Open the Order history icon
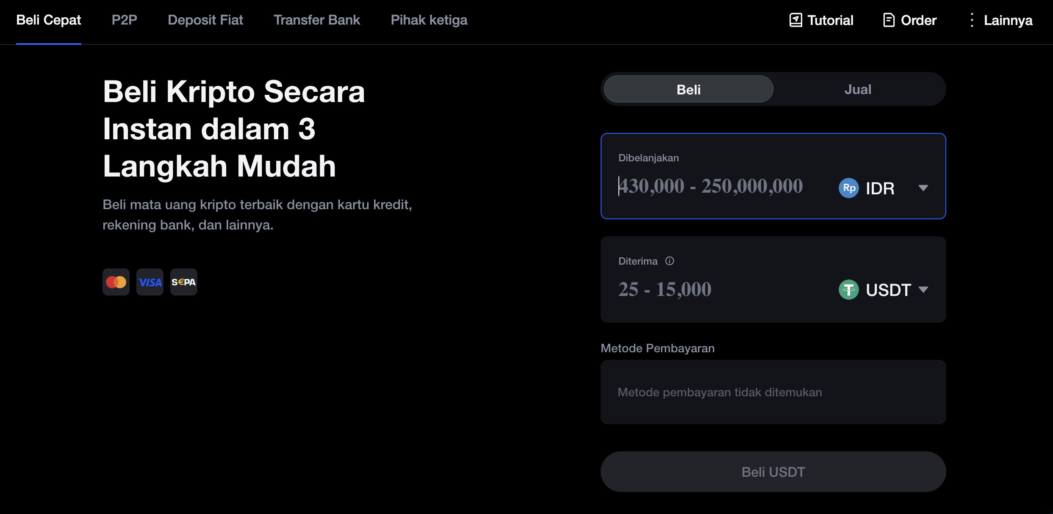 [889, 19]
